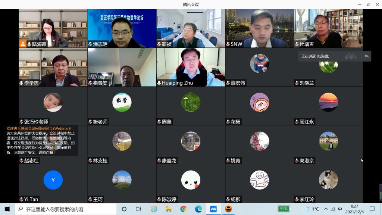Image resolution: width=382 pixels, height=215 pixels.
Task: Open the clock showing 8:27
Action: point(354,209)
